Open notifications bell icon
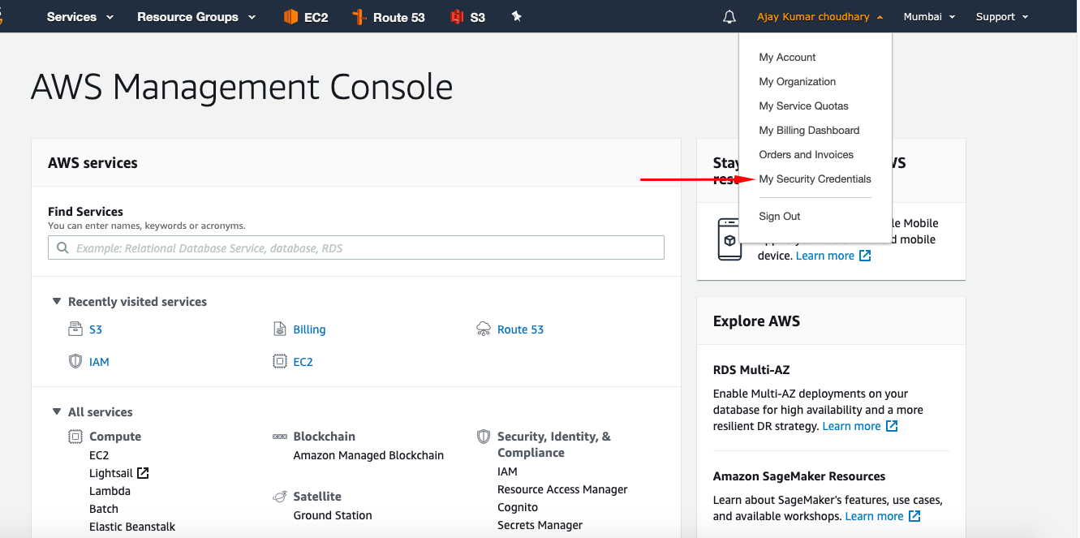Viewport: 1080px width, 538px height. 729,16
